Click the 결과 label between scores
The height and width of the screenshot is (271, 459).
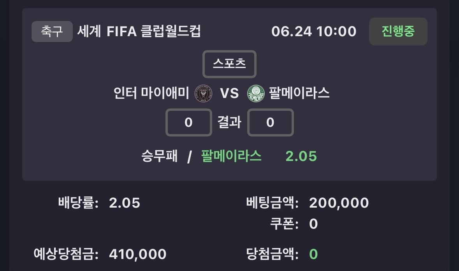point(230,122)
